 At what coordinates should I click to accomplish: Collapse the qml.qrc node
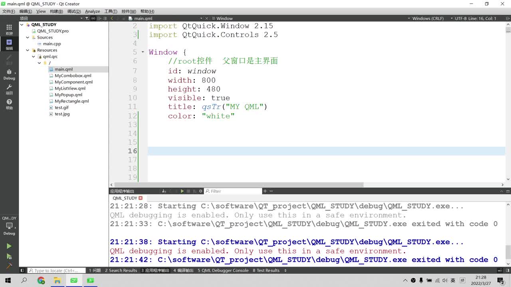coord(34,57)
